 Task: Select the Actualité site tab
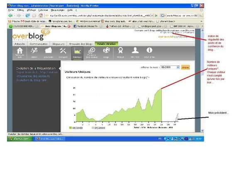20,44
